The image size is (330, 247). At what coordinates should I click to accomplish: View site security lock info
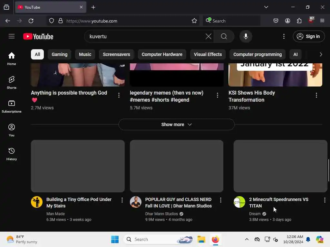(61, 21)
